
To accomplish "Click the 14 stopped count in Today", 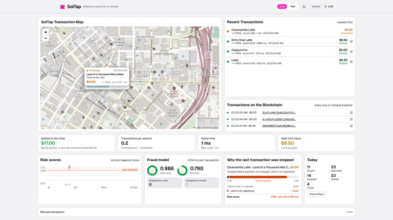I will (x=309, y=175).
